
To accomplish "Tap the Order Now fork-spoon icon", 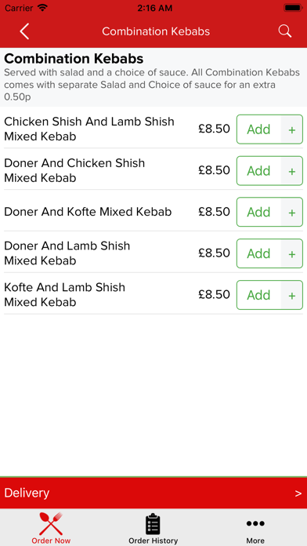I will pos(51,523).
